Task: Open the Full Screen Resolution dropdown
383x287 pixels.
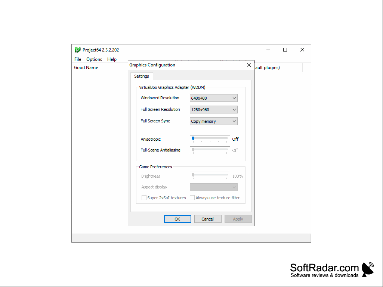Action: click(x=213, y=110)
